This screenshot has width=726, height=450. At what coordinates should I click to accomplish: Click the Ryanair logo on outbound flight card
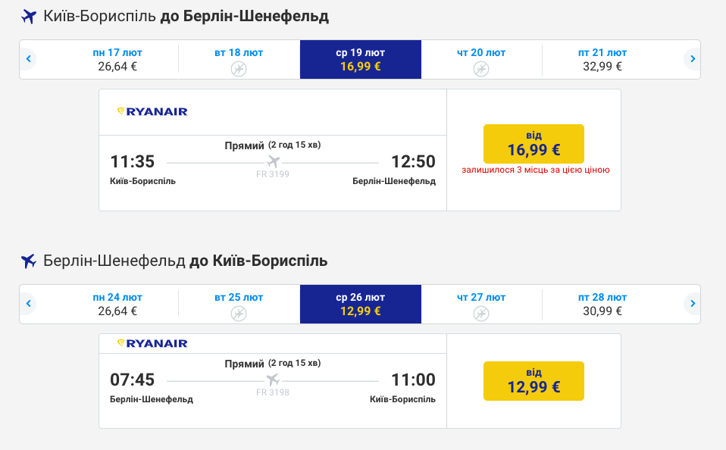point(152,111)
